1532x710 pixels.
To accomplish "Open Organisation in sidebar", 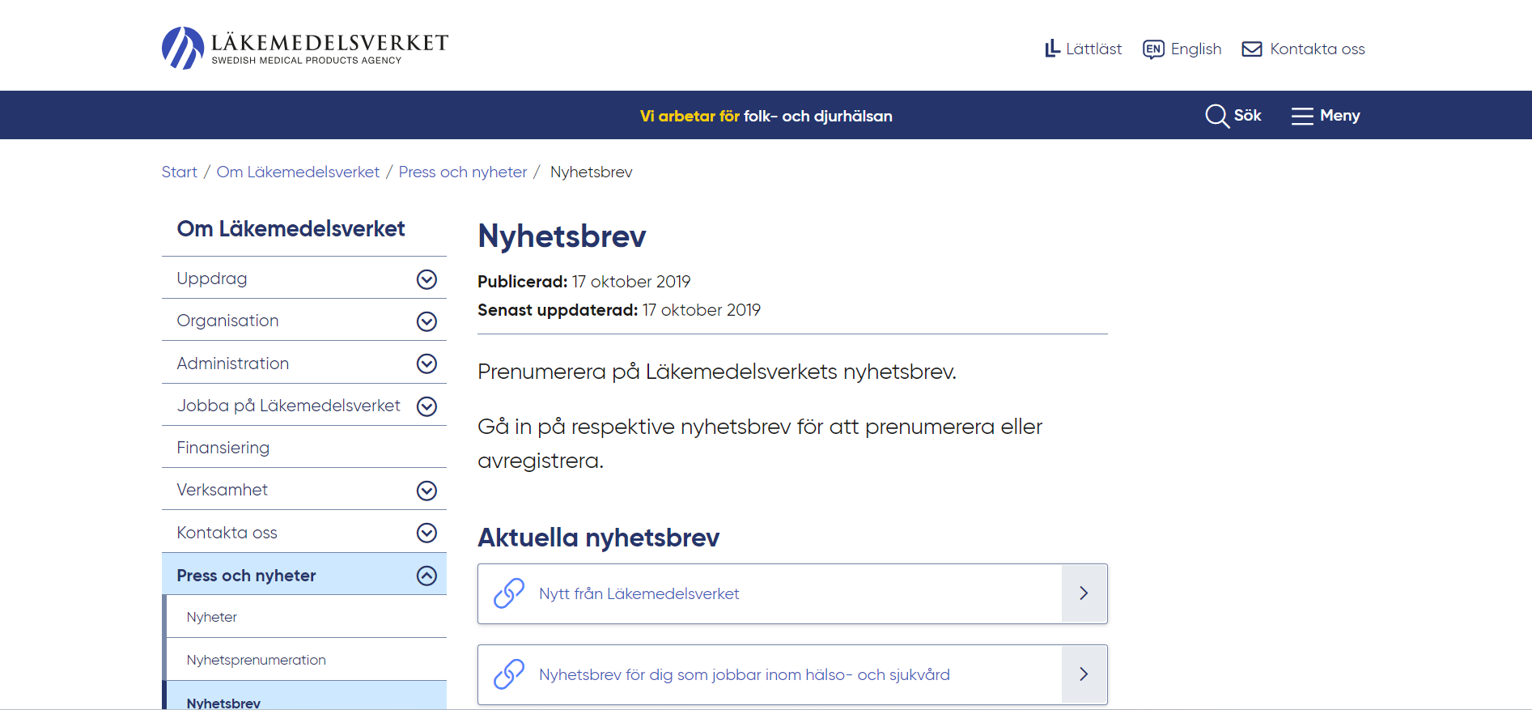I will coord(227,321).
